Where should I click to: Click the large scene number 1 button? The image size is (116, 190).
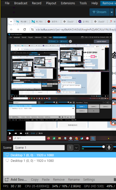[70, 147]
